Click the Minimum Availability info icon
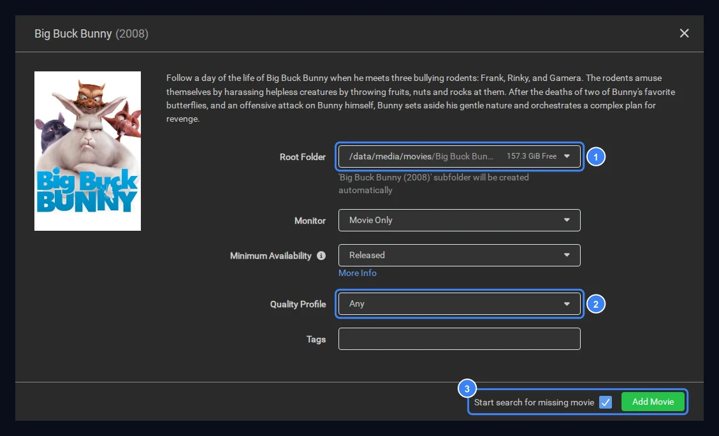This screenshot has width=719, height=436. click(321, 256)
